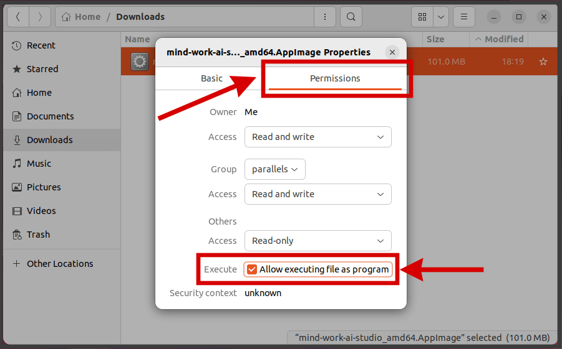562x349 pixels.
Task: Open the hamburger main menu
Action: click(463, 17)
